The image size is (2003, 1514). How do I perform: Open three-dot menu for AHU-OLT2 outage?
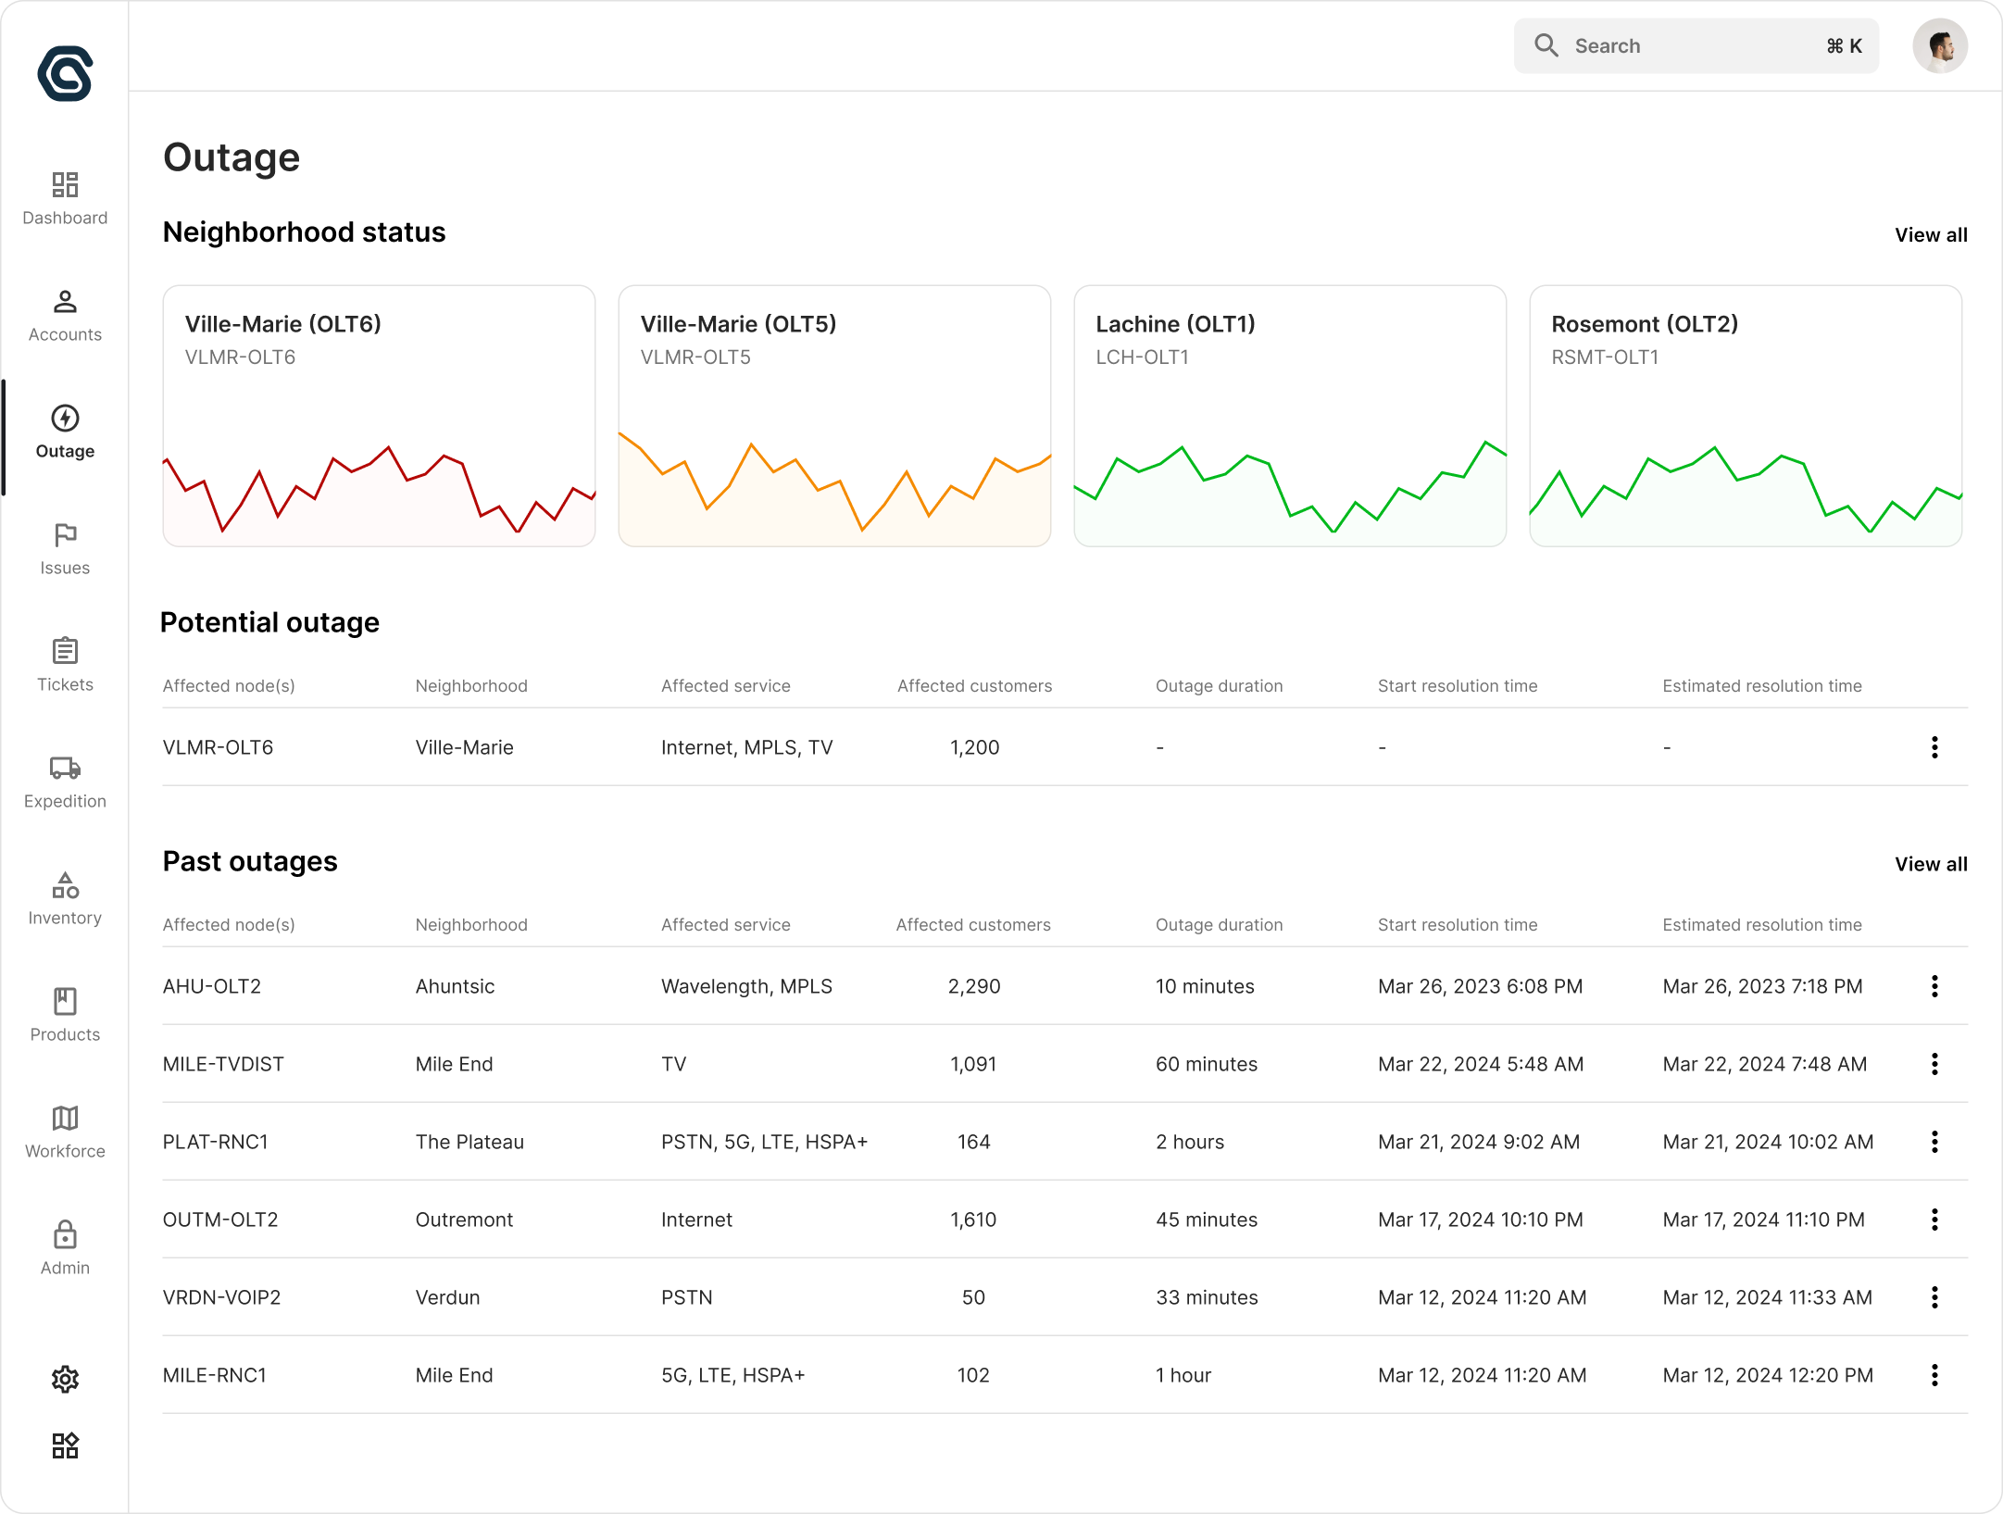point(1934,986)
